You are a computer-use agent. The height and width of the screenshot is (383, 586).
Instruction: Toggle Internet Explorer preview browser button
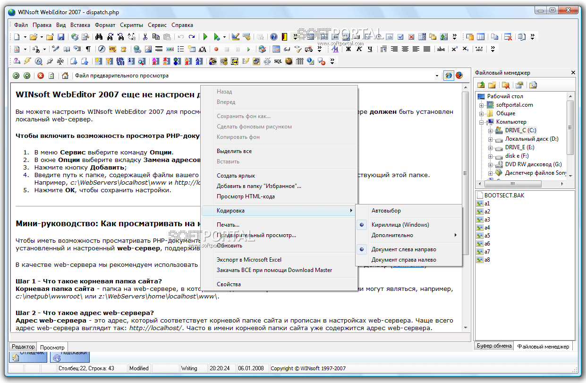click(x=449, y=76)
